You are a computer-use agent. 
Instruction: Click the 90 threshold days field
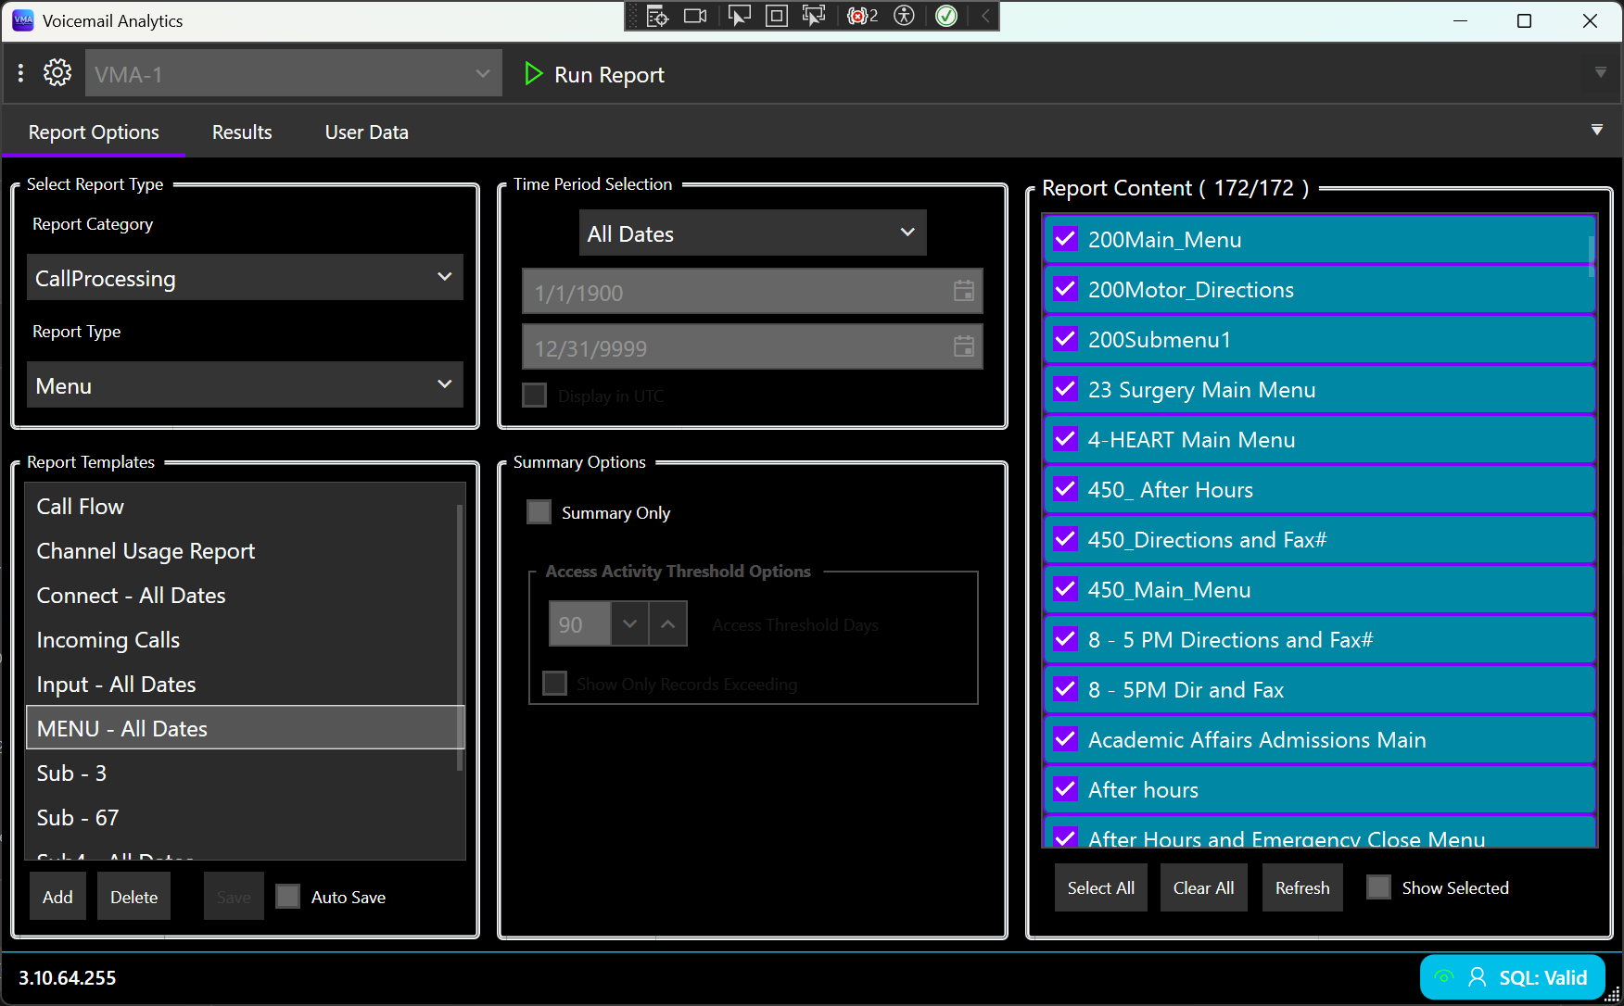point(580,623)
